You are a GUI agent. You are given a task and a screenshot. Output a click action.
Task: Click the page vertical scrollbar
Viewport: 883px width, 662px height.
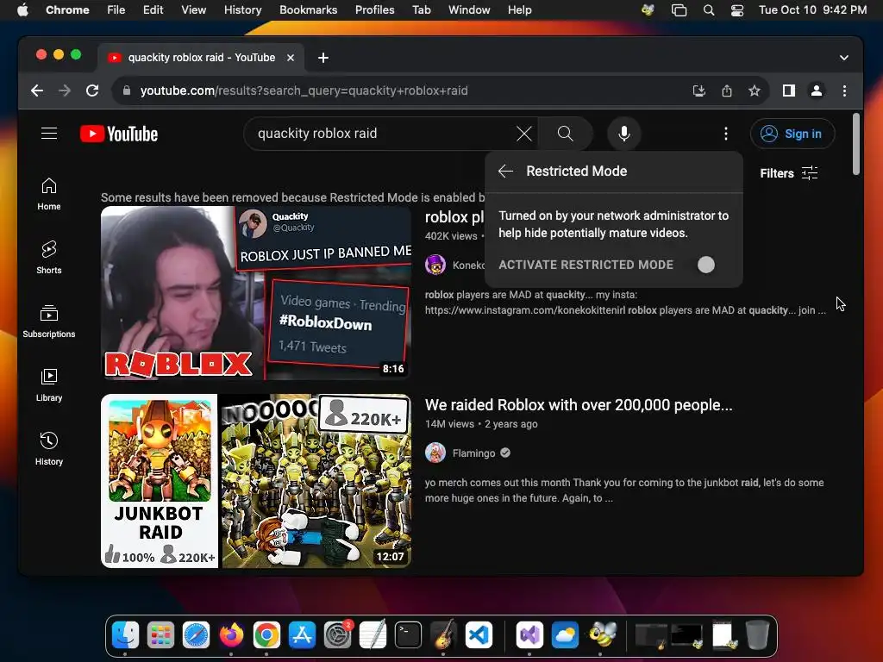pos(856,144)
